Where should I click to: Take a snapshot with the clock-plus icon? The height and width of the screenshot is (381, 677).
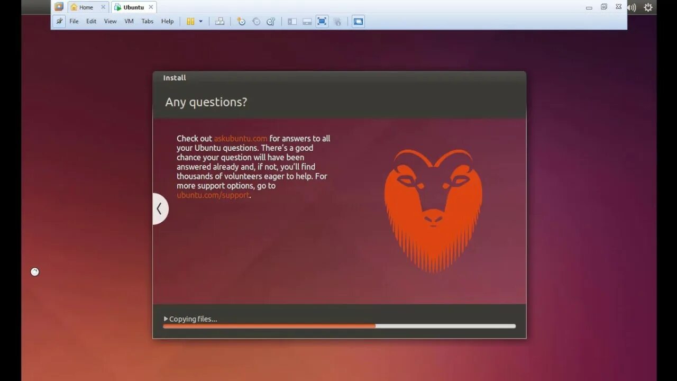(x=241, y=21)
